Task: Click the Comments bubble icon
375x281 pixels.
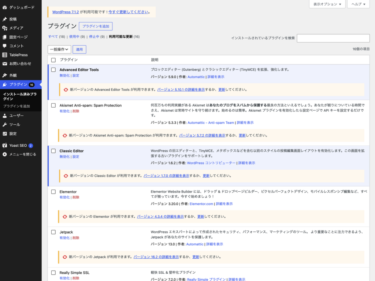Action: pyautogui.click(x=4, y=46)
